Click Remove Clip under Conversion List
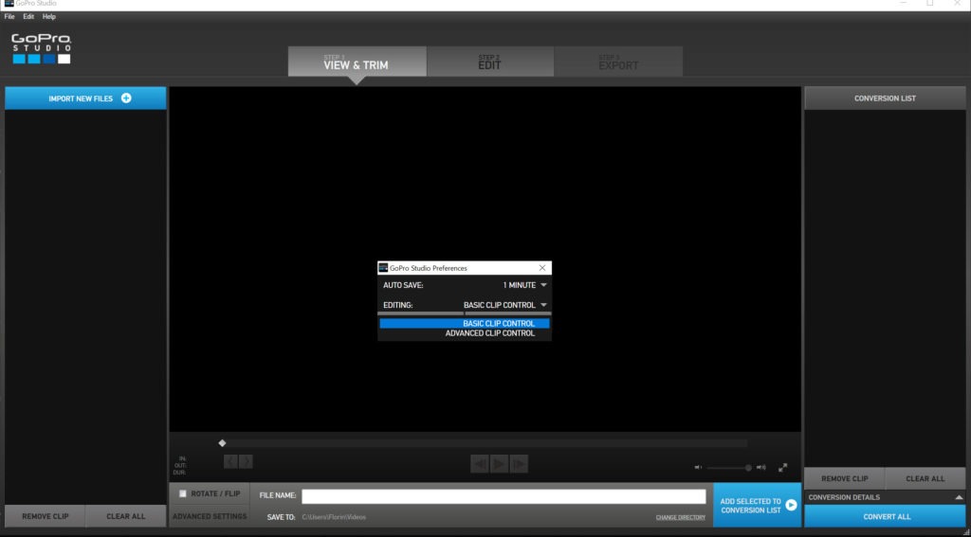This screenshot has height=537, width=971. pyautogui.click(x=845, y=479)
